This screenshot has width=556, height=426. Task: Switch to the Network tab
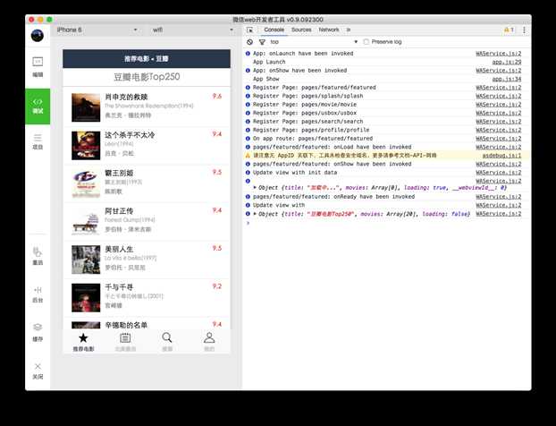click(329, 30)
